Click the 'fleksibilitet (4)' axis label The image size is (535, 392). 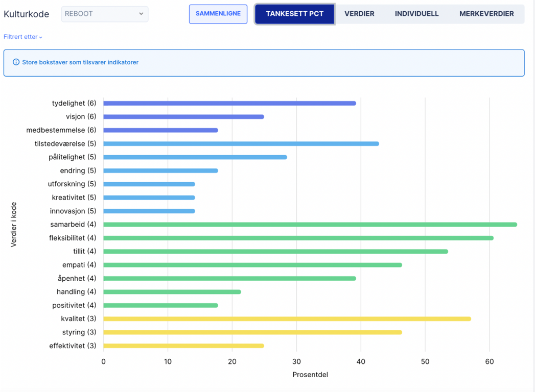(73, 238)
